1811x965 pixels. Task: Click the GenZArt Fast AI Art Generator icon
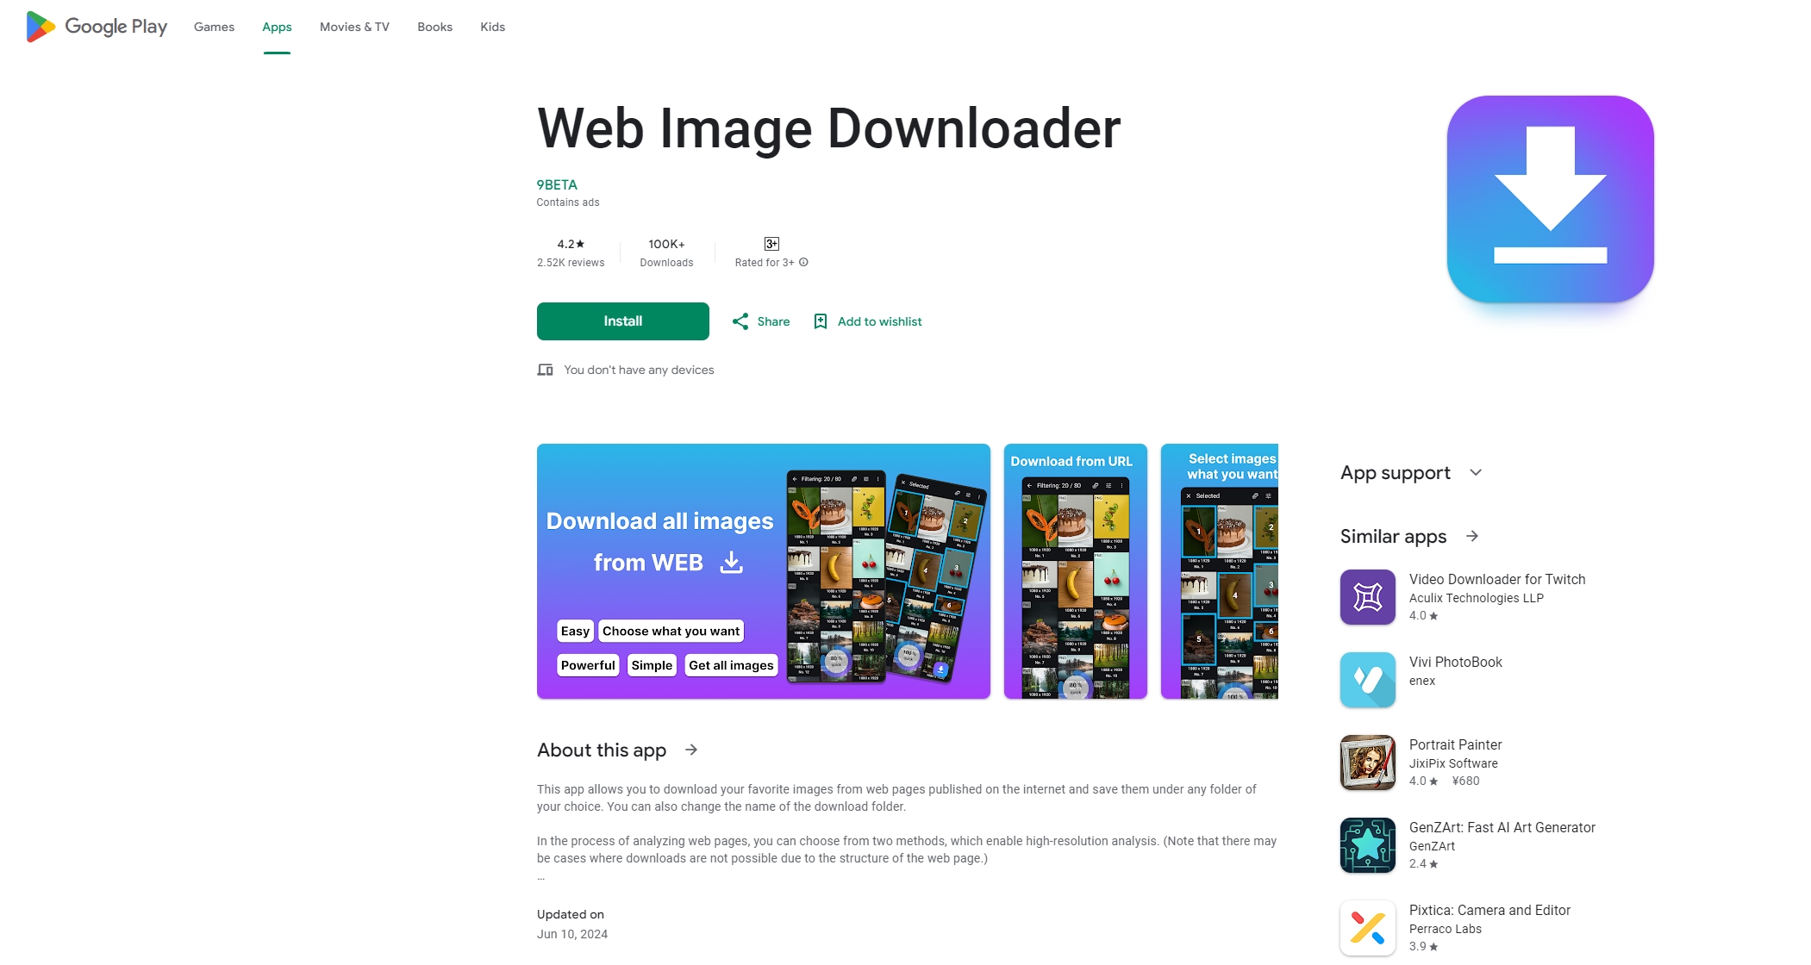pos(1366,845)
